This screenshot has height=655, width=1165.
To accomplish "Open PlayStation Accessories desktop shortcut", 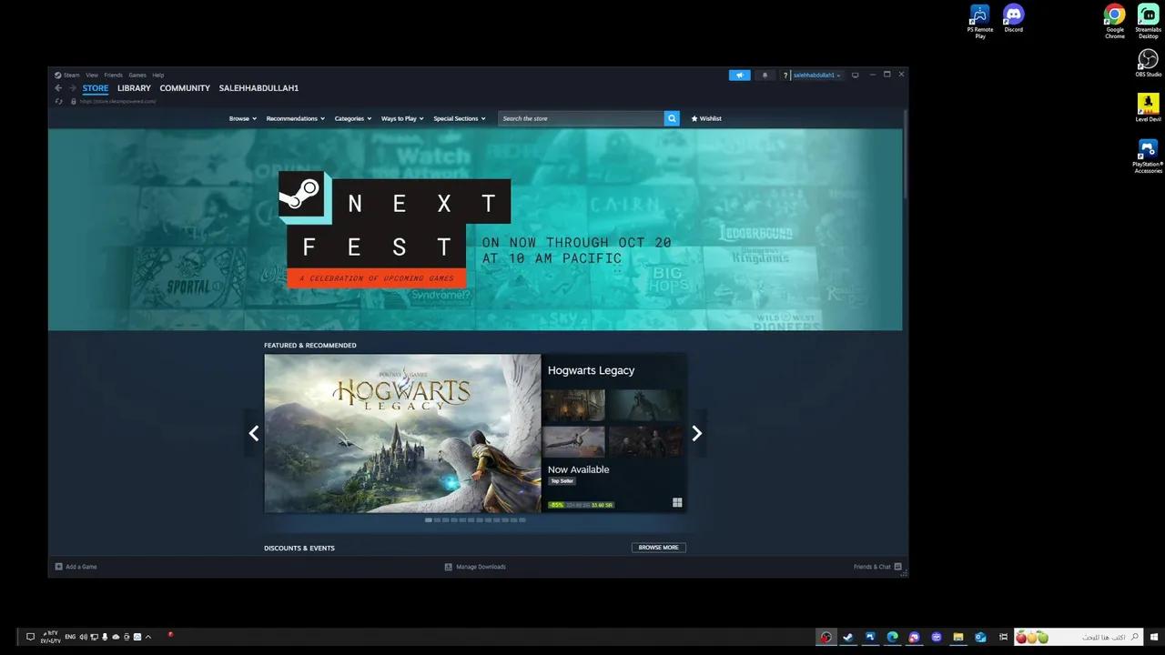I will [1149, 156].
